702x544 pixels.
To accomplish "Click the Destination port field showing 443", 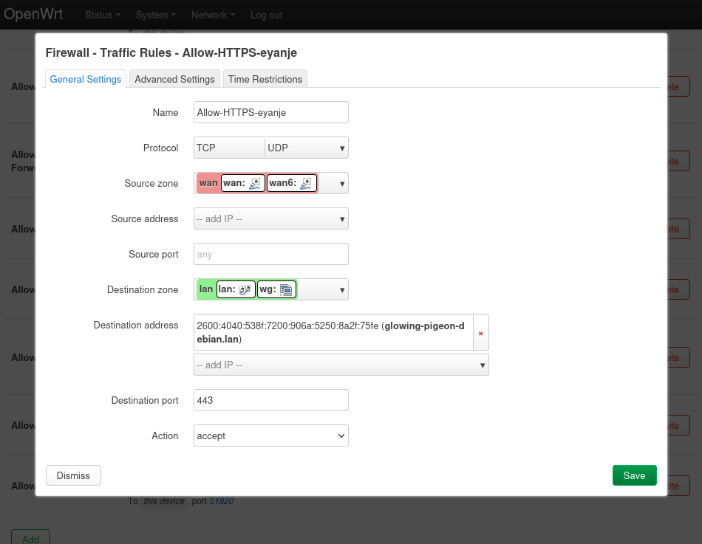I will click(x=271, y=400).
